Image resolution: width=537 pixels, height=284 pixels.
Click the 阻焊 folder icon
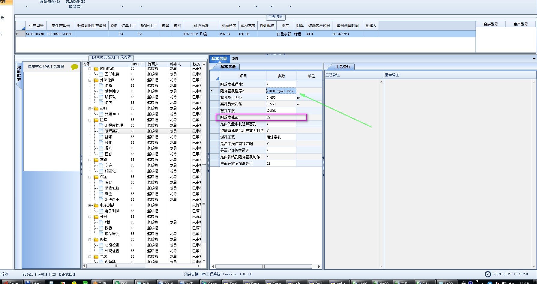pos(96,120)
